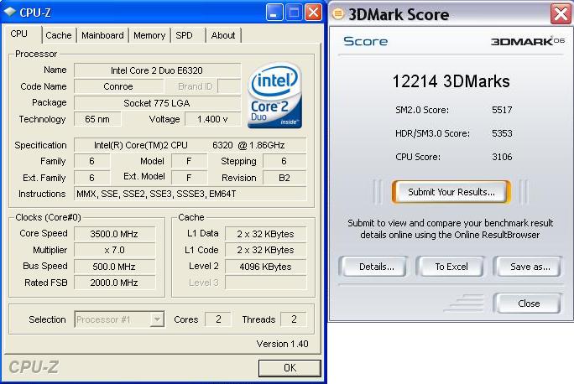Click the Close button in 3DMark Score
This screenshot has height=384, width=574.
(x=529, y=304)
